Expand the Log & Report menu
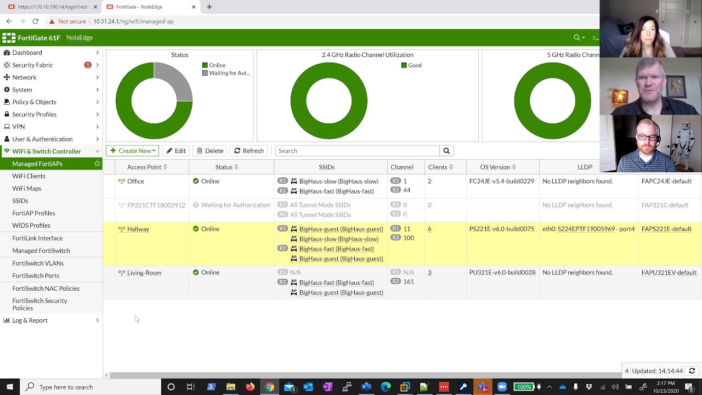The width and height of the screenshot is (702, 395). coord(51,320)
